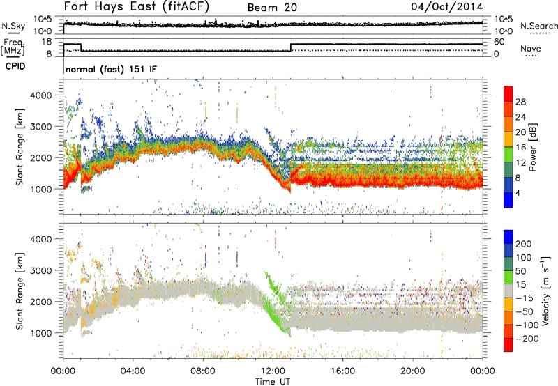Click the "3000" tick of the power panel

tap(40, 127)
